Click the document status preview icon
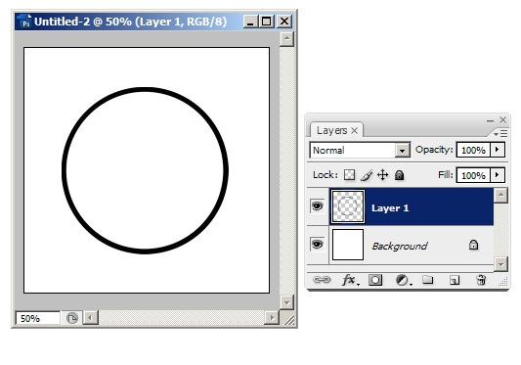Viewport: 521px width, 365px height. (71, 318)
